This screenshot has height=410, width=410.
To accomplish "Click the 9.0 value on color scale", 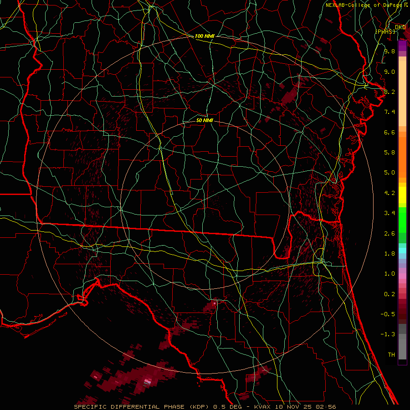I will pos(389,72).
